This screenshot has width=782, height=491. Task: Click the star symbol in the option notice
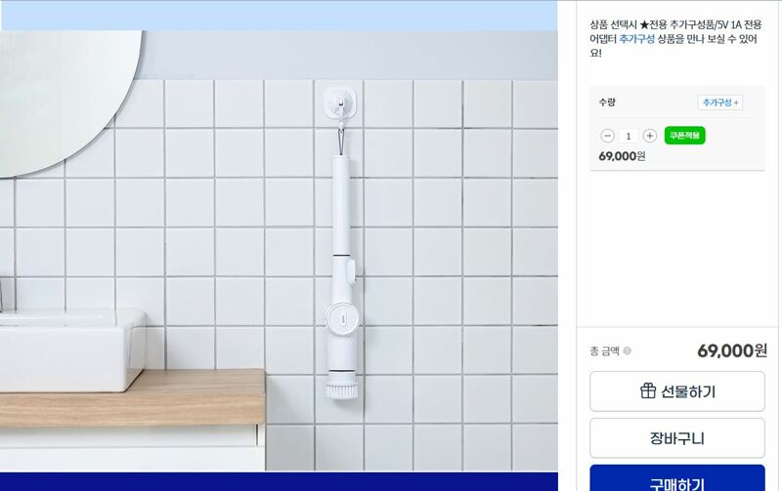pyautogui.click(x=644, y=24)
